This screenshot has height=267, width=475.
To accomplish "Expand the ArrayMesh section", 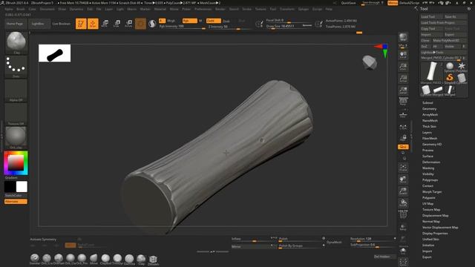I will coord(430,115).
